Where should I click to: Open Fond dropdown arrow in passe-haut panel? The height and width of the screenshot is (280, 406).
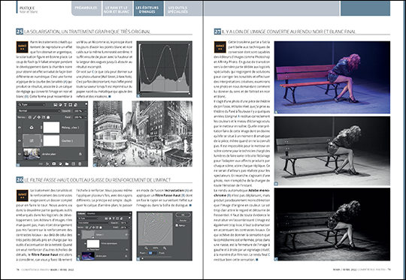[x=129, y=227]
